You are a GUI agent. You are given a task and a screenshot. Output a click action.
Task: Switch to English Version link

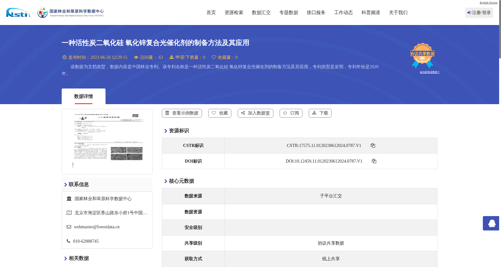click(x=488, y=3)
